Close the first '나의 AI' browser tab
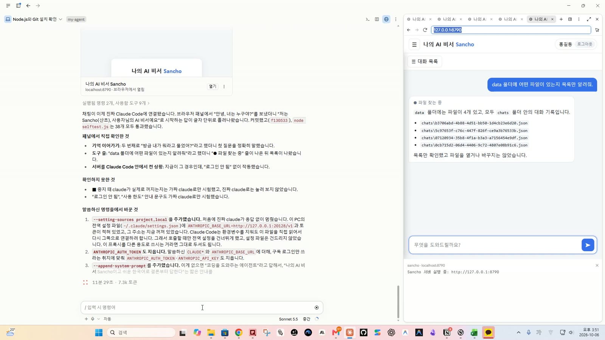The image size is (605, 340). [430, 19]
